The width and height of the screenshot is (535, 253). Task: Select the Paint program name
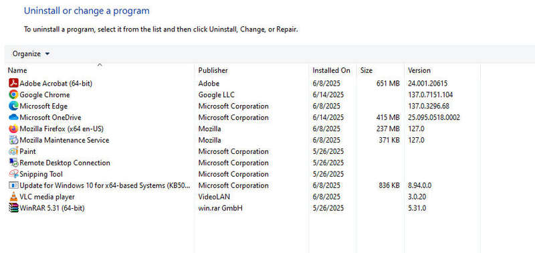coord(27,151)
